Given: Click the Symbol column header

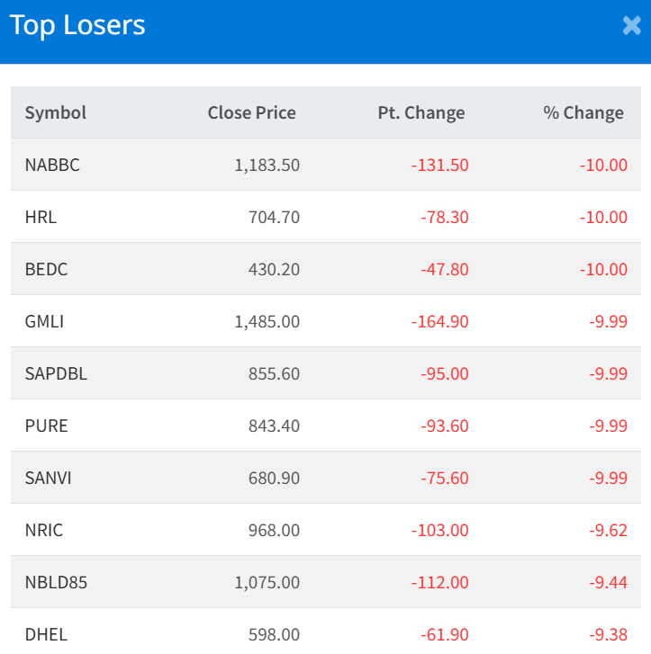Looking at the screenshot, I should 56,112.
